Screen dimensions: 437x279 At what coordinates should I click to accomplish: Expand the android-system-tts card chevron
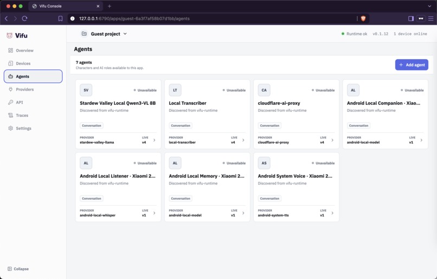tap(332, 213)
